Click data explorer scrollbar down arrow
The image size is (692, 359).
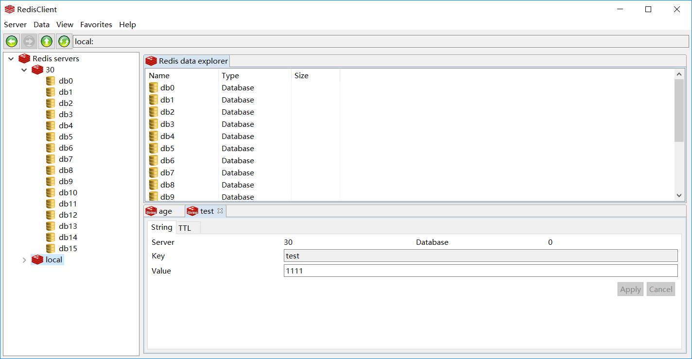[x=679, y=195]
